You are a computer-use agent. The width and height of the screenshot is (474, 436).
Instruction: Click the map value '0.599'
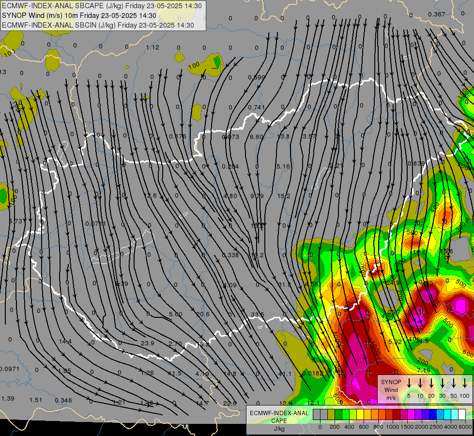[x=256, y=77]
